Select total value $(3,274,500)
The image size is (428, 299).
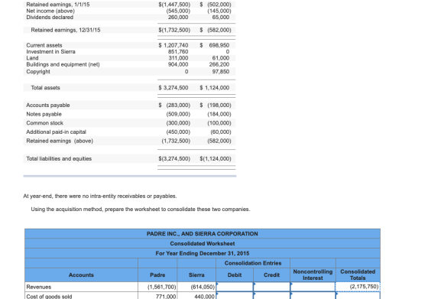(x=174, y=158)
